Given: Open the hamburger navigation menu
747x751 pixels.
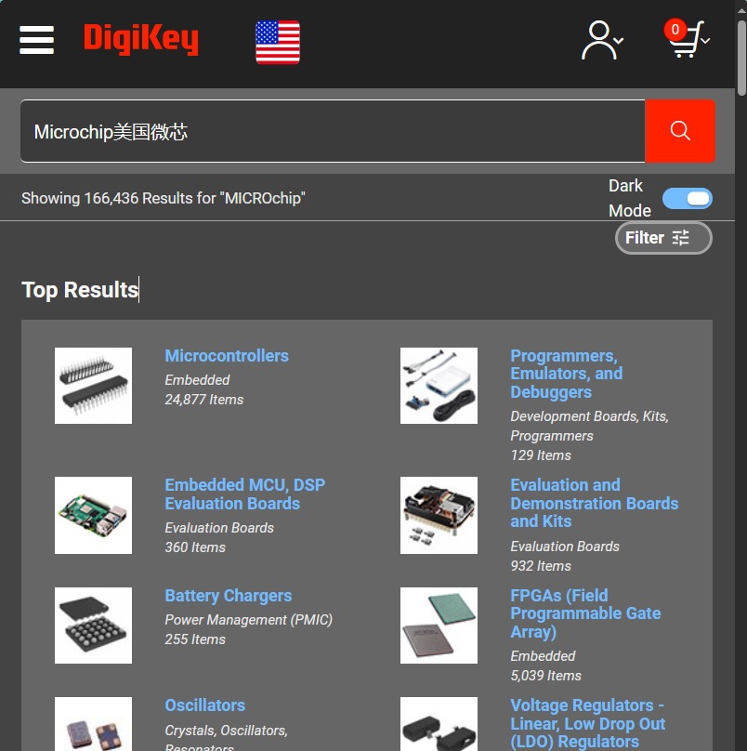Looking at the screenshot, I should 36,40.
